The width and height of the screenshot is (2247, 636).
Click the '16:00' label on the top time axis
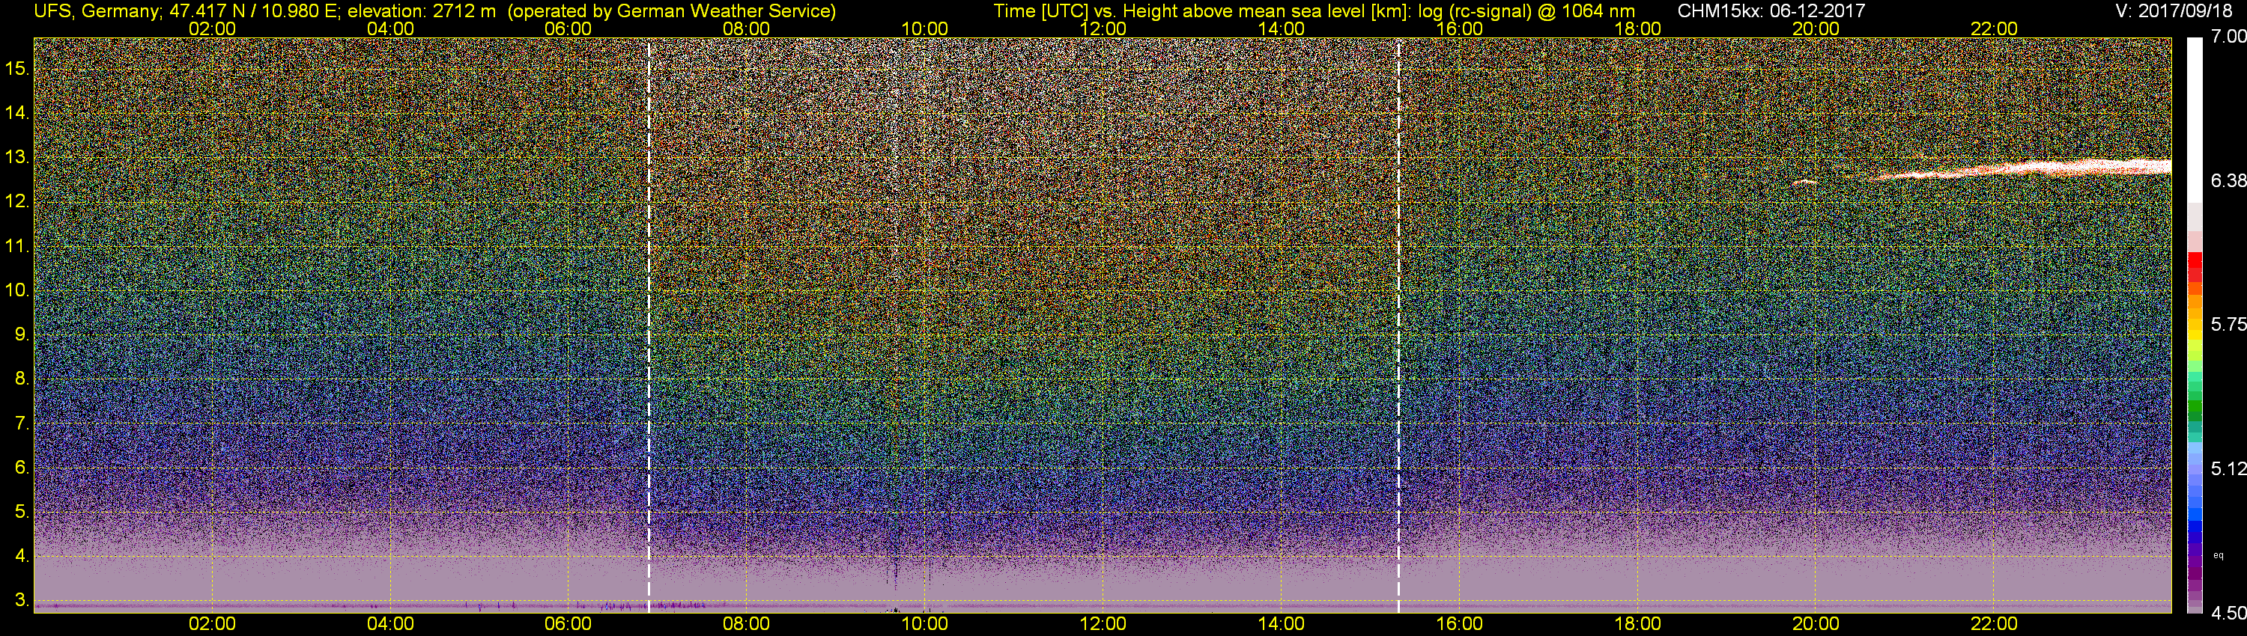1458,28
